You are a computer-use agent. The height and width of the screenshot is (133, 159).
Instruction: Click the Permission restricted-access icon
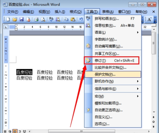pyautogui.click(x=28, y=19)
